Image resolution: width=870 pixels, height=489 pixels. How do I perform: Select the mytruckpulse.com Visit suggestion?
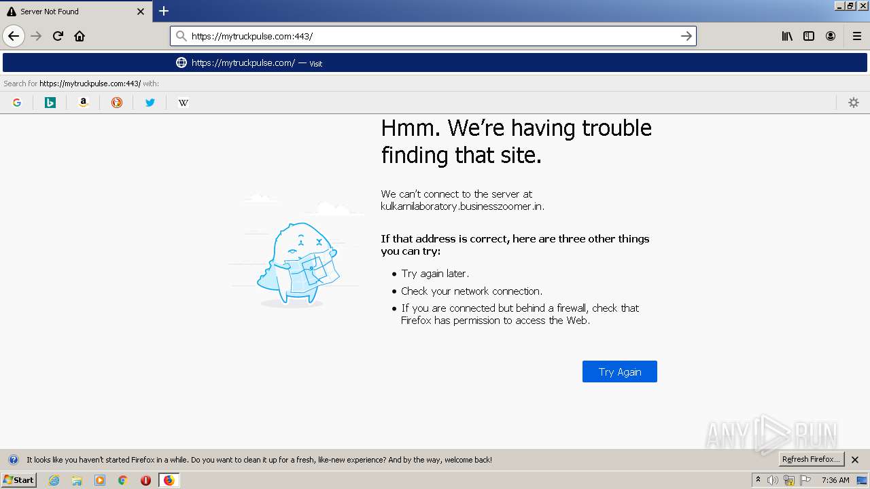pyautogui.click(x=435, y=62)
